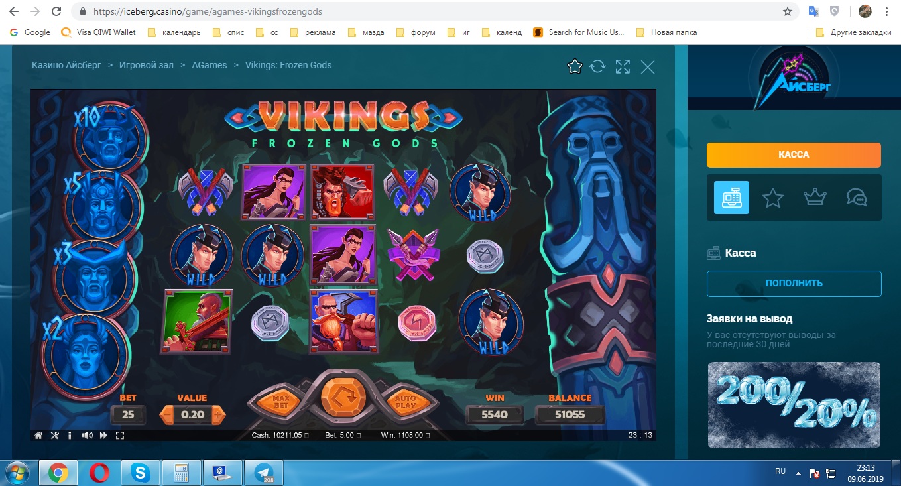The height and width of the screenshot is (486, 901).
Task: Open мазда bookmarks folder
Action: (x=365, y=32)
